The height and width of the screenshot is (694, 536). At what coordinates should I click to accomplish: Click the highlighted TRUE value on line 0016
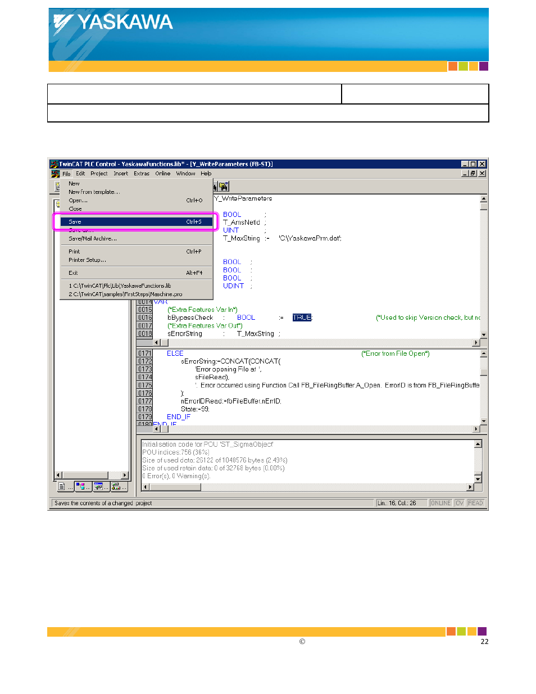tap(302, 317)
